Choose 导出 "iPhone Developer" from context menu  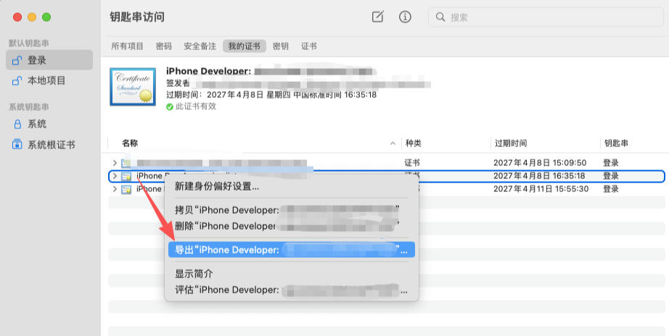[x=292, y=250]
